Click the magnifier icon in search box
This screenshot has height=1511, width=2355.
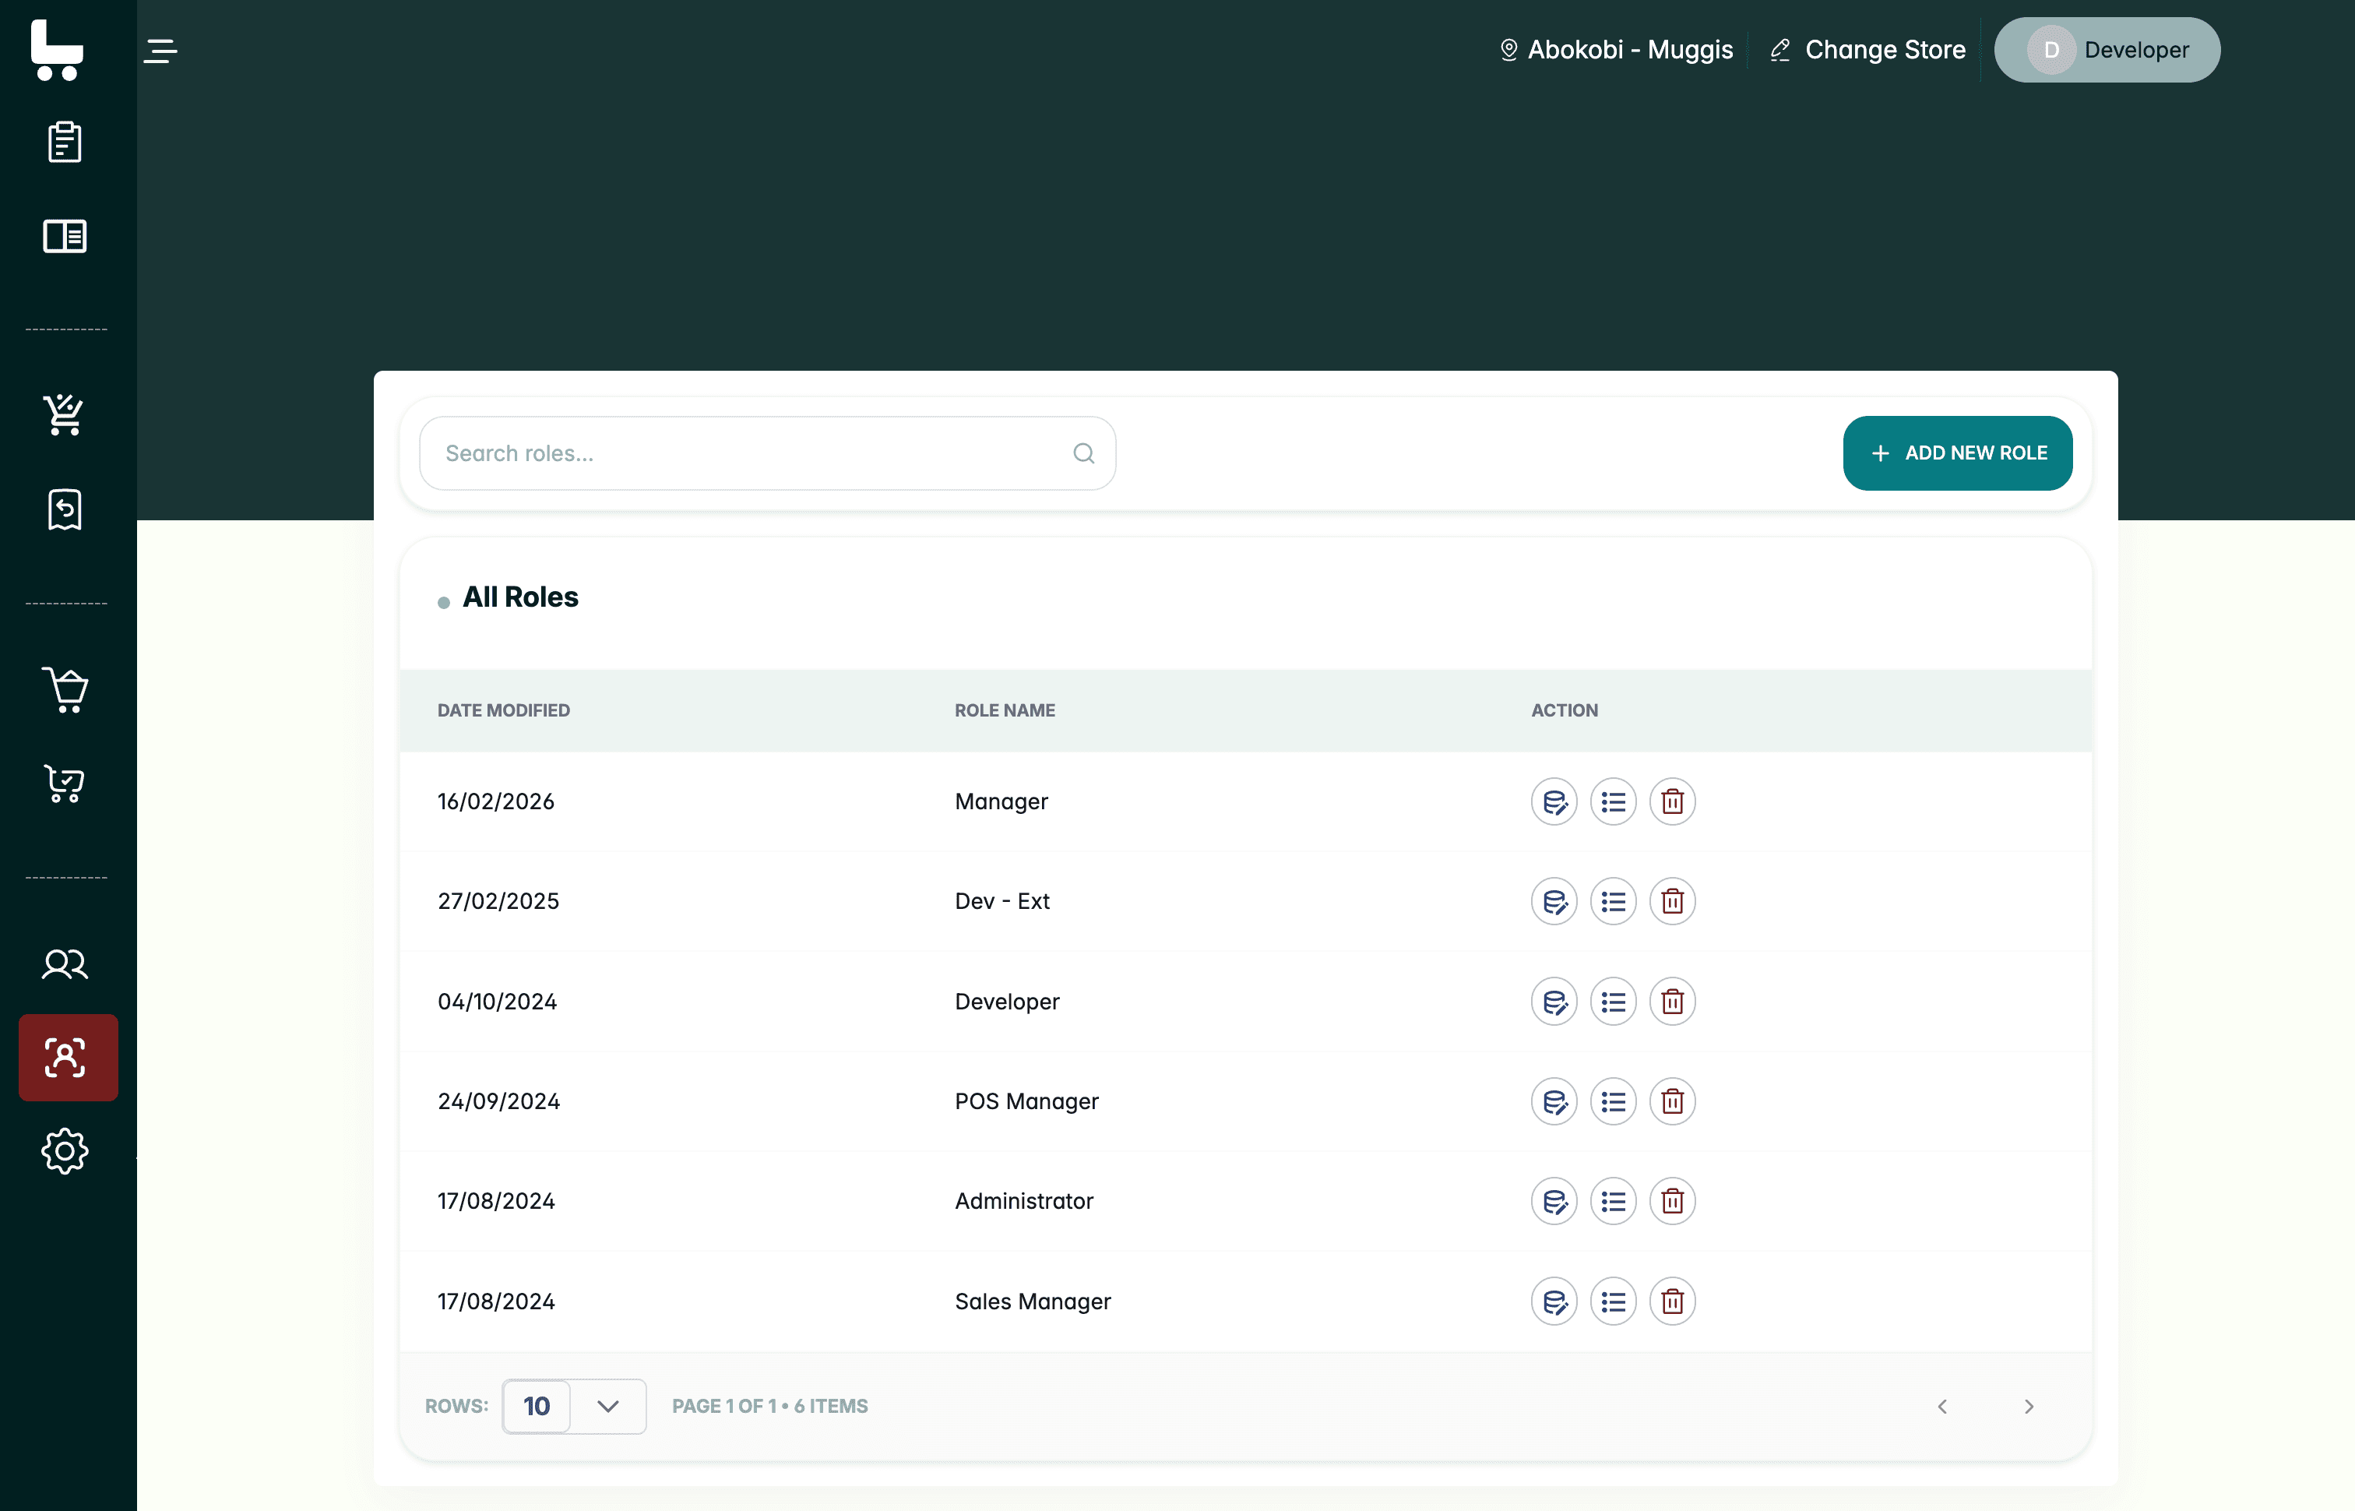[1082, 453]
